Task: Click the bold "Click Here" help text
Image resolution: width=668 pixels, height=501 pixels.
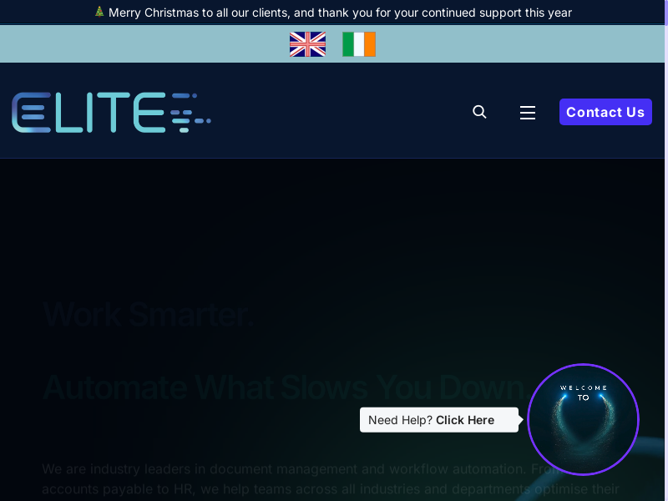Action: (465, 420)
